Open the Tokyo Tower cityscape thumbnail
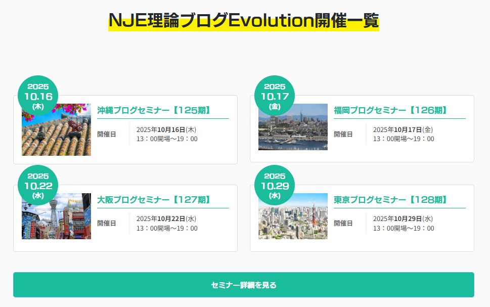The image size is (490, 307). [x=293, y=216]
